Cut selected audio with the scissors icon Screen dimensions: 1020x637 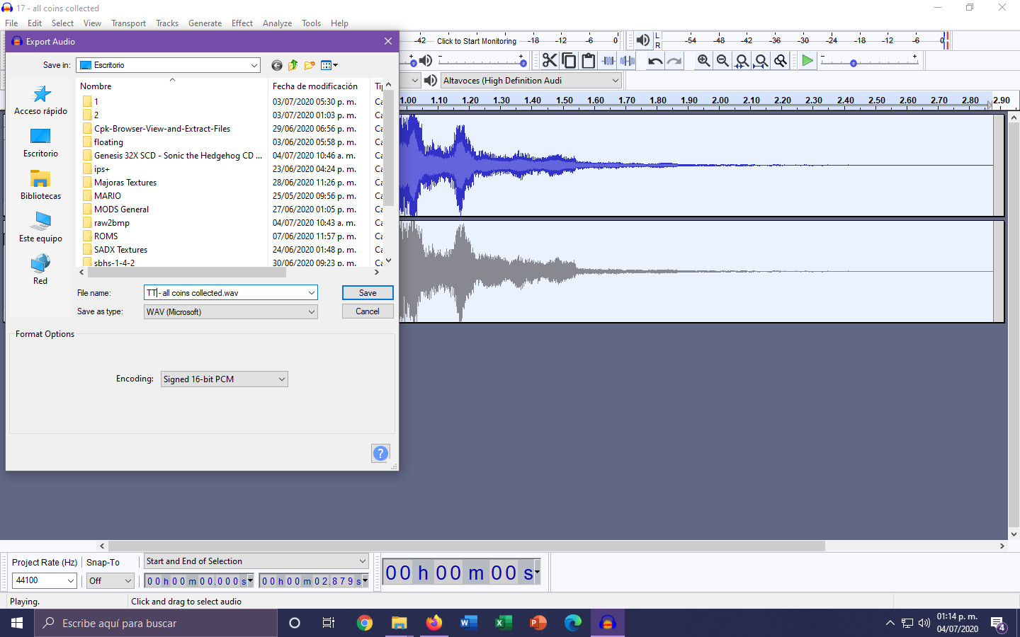click(x=550, y=60)
